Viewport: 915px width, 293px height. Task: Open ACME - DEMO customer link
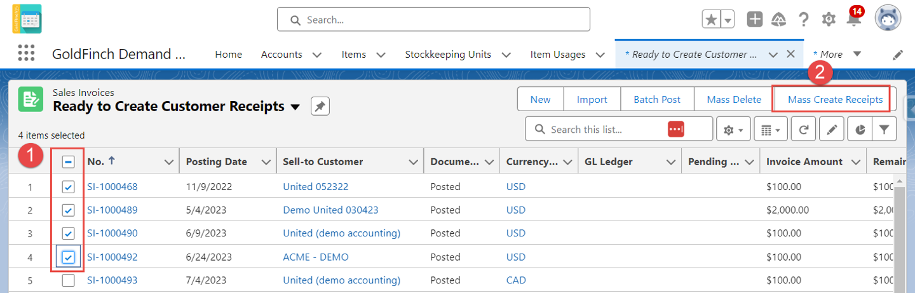tap(316, 257)
